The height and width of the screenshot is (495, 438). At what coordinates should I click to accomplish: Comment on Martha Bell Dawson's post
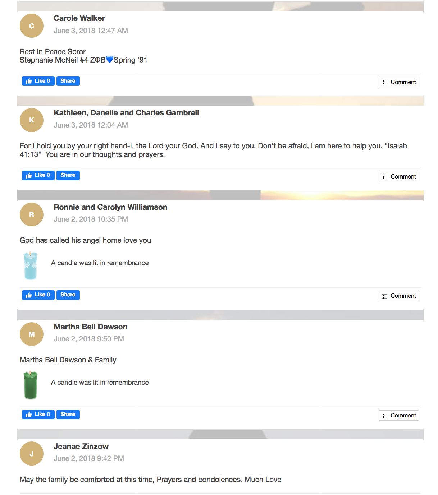coord(399,416)
